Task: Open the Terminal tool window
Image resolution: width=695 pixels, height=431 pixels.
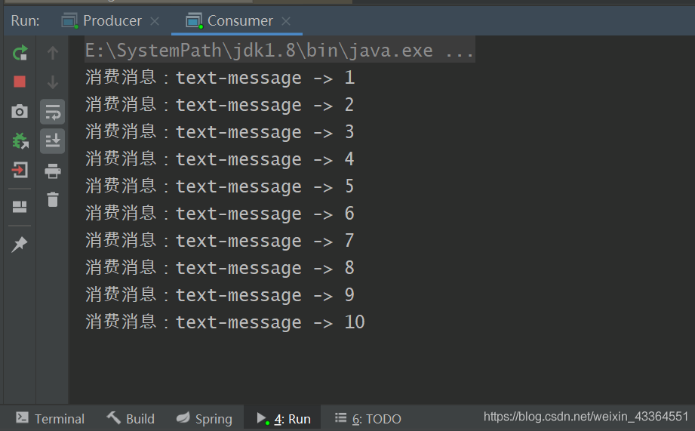Action: tap(51, 418)
